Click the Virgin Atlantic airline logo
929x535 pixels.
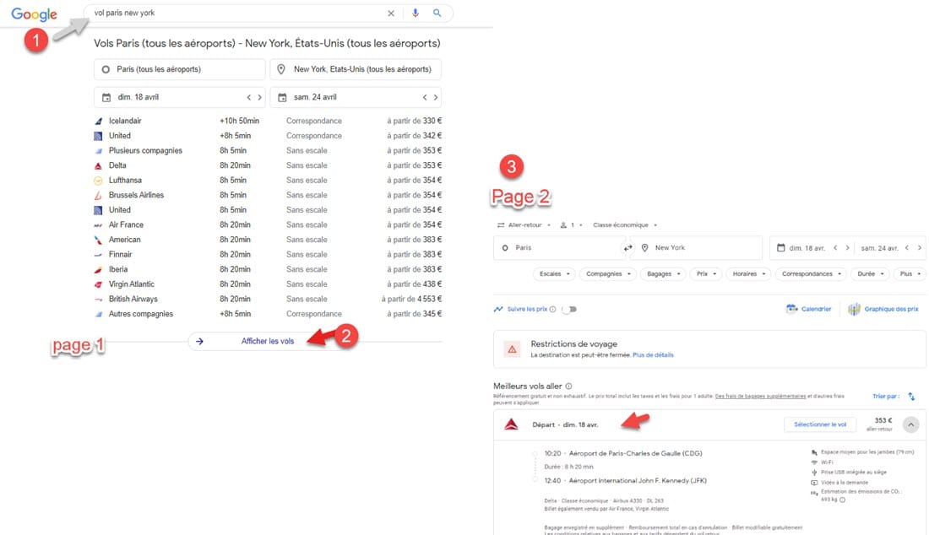[98, 284]
